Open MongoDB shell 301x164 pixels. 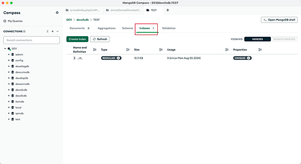click(279, 20)
